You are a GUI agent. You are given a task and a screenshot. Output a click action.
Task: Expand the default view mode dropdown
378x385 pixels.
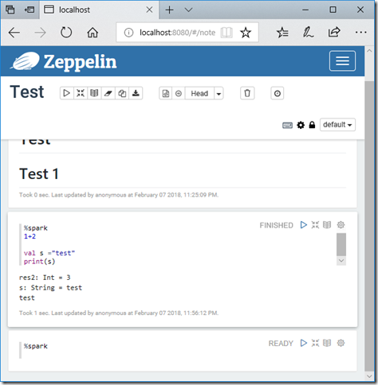click(x=337, y=125)
